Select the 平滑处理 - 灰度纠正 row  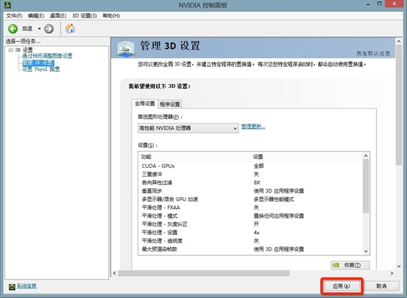coord(250,224)
